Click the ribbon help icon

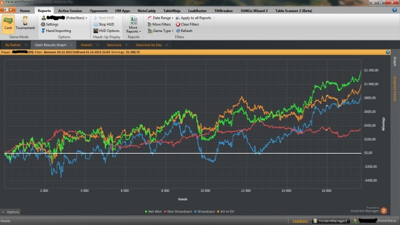pos(394,10)
